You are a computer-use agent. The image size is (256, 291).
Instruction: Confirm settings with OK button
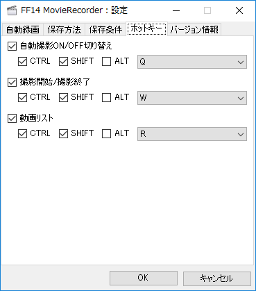(144, 278)
